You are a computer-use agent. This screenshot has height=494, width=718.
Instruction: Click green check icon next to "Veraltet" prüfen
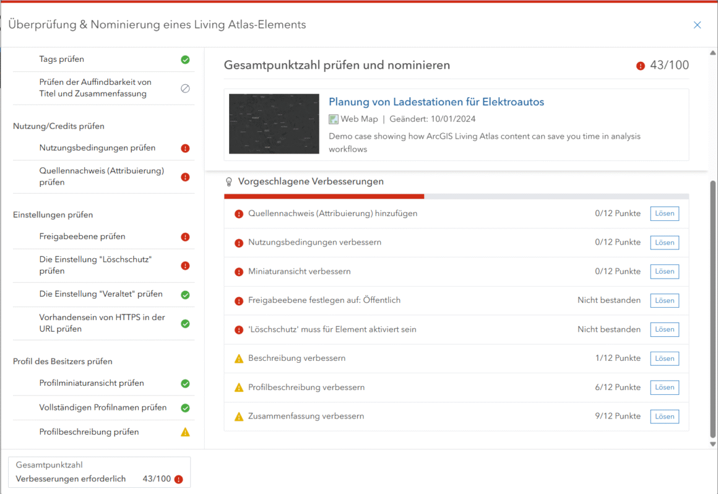coord(185,295)
